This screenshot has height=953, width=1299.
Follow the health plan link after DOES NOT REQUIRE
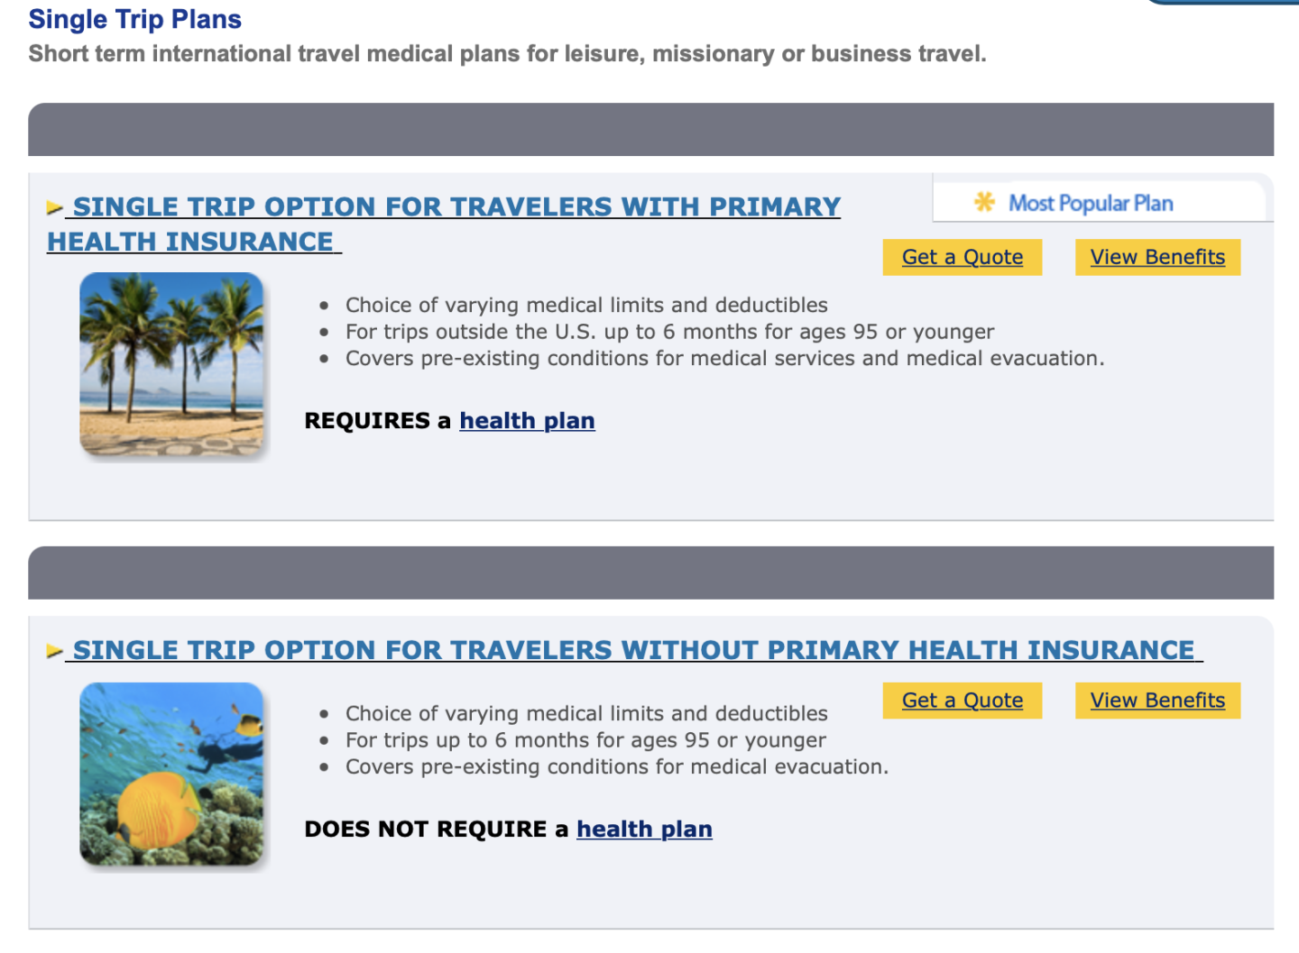point(644,829)
